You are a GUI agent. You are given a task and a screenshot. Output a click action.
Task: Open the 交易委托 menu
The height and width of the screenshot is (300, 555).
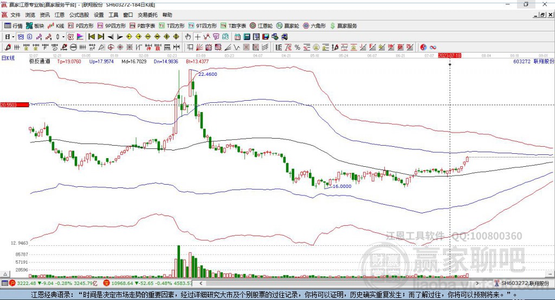pos(147,15)
